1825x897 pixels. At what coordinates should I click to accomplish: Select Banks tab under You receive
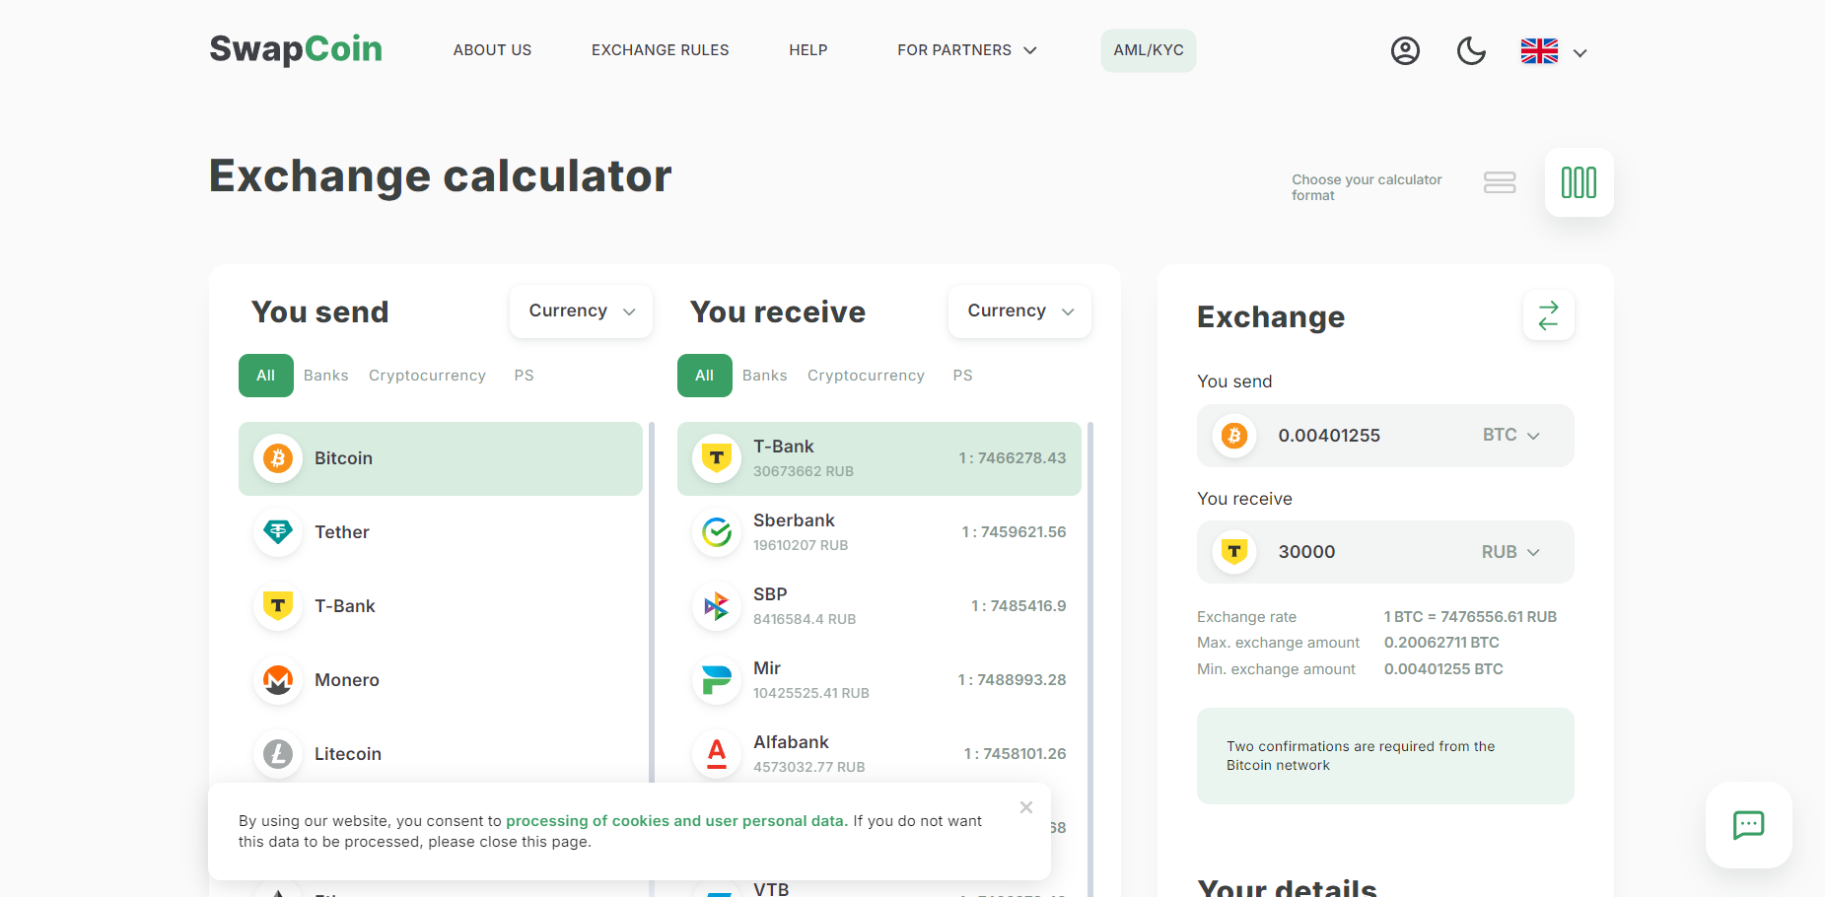[765, 376]
